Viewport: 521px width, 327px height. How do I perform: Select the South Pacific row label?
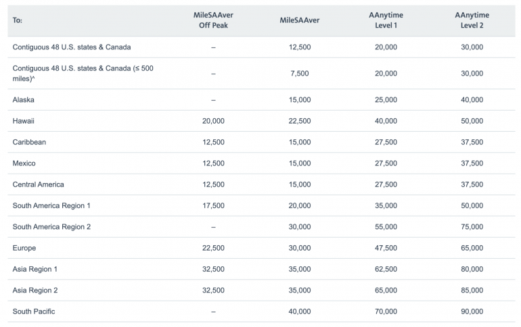point(34,311)
